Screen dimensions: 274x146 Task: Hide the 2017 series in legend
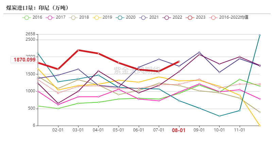click(50, 17)
